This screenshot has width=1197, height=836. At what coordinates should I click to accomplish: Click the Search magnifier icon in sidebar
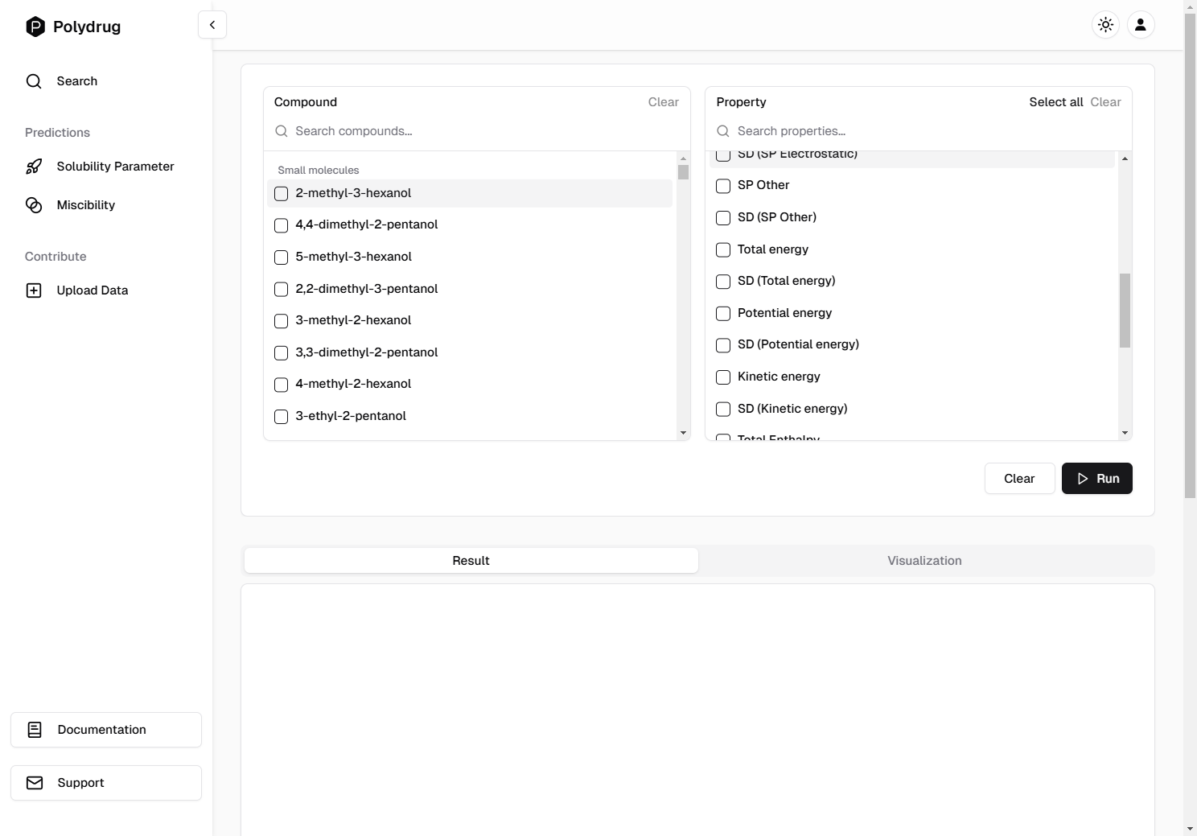coord(34,81)
